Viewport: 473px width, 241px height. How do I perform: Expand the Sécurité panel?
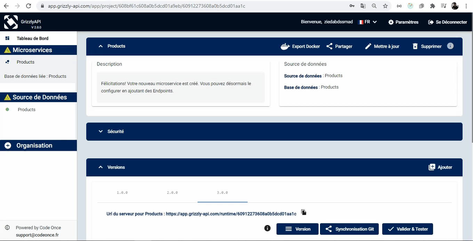pos(274,132)
